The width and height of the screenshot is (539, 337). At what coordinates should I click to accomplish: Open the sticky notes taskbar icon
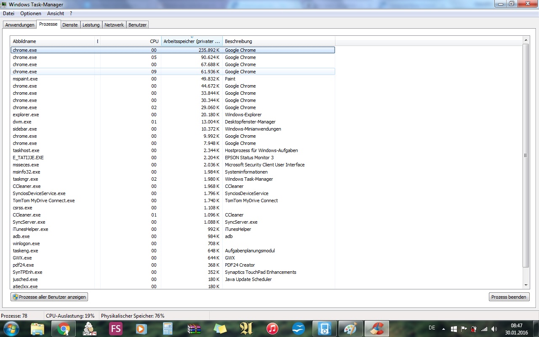tap(220, 329)
